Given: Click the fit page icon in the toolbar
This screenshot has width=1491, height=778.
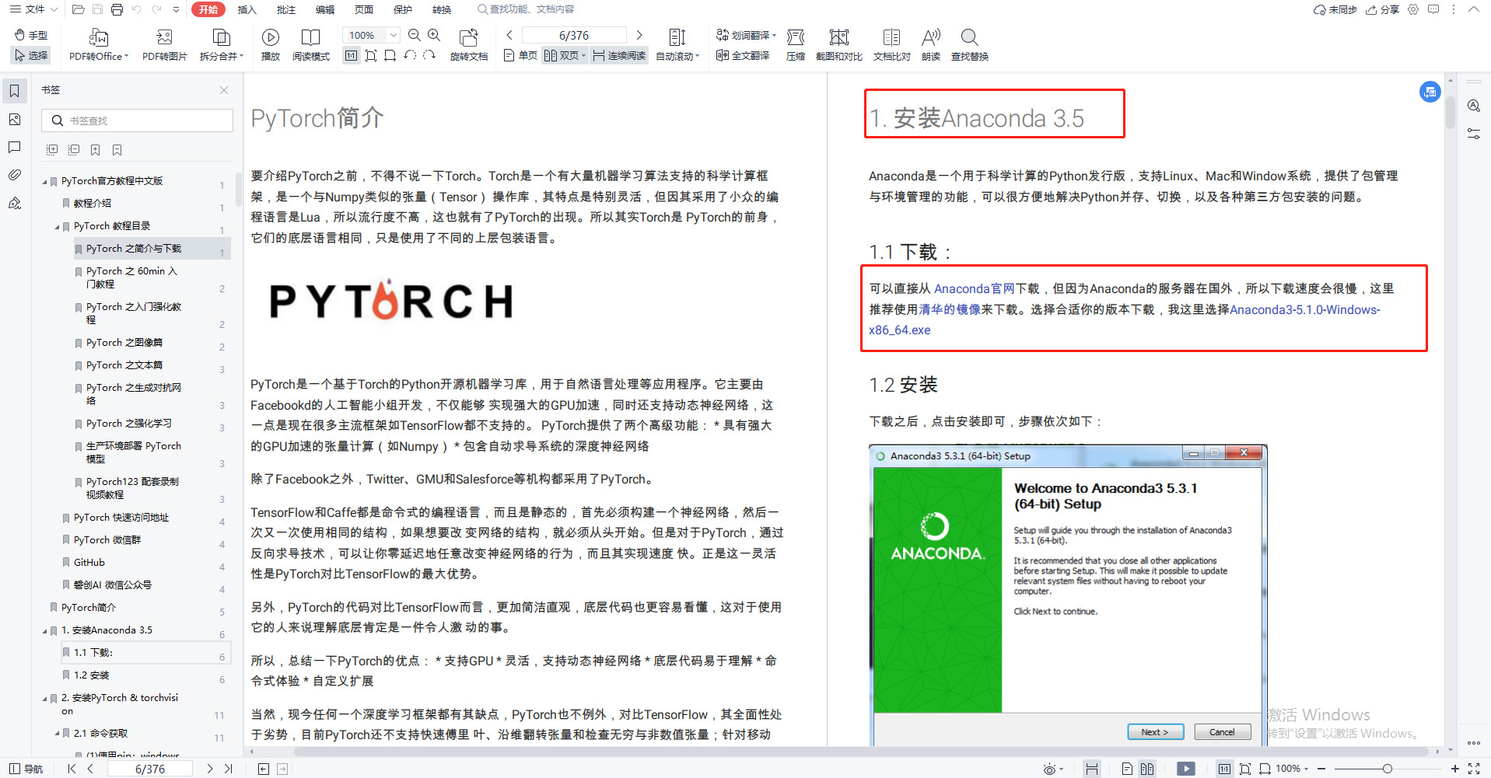Looking at the screenshot, I should click(x=371, y=55).
